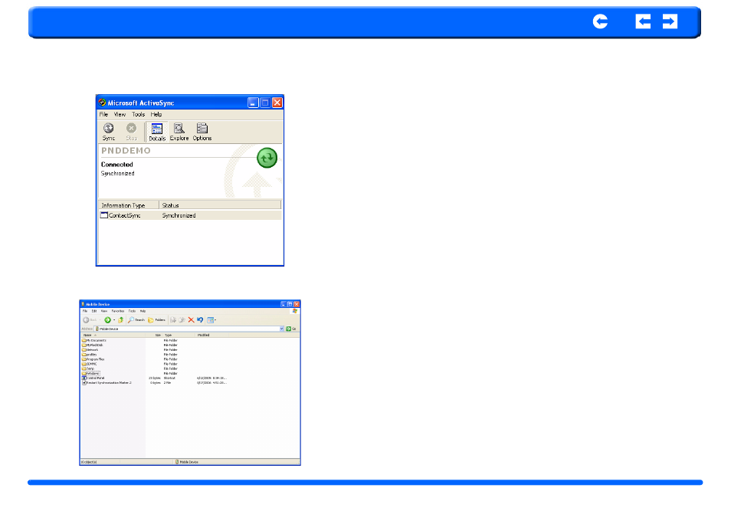The width and height of the screenshot is (731, 514).
Task: Sort by the Size column header
Action: point(154,335)
